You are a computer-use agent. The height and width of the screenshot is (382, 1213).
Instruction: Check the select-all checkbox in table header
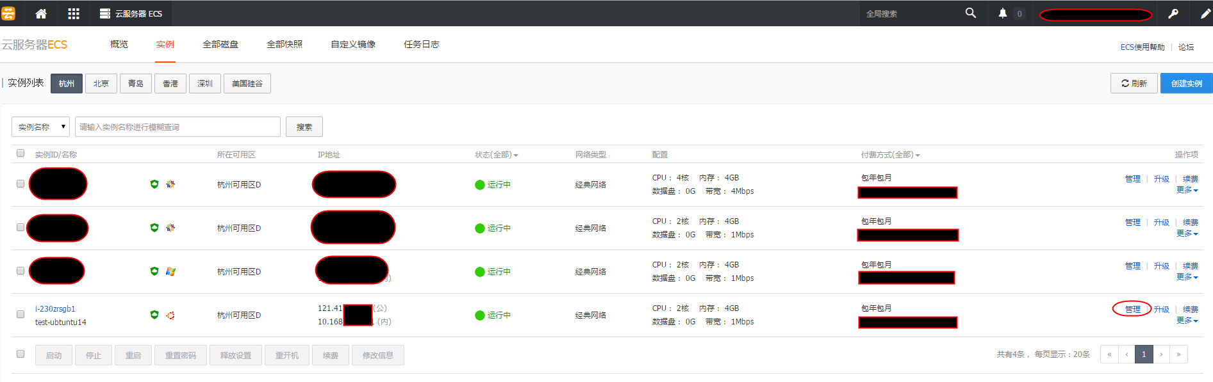(21, 154)
